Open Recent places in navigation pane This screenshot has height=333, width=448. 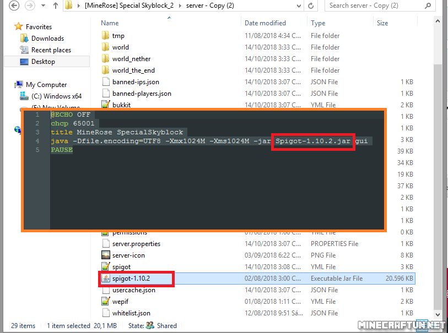(51, 50)
